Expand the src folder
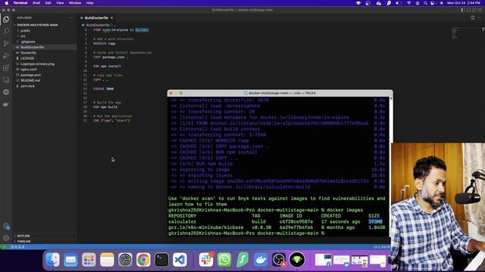The height and width of the screenshot is (272, 485). (x=23, y=36)
